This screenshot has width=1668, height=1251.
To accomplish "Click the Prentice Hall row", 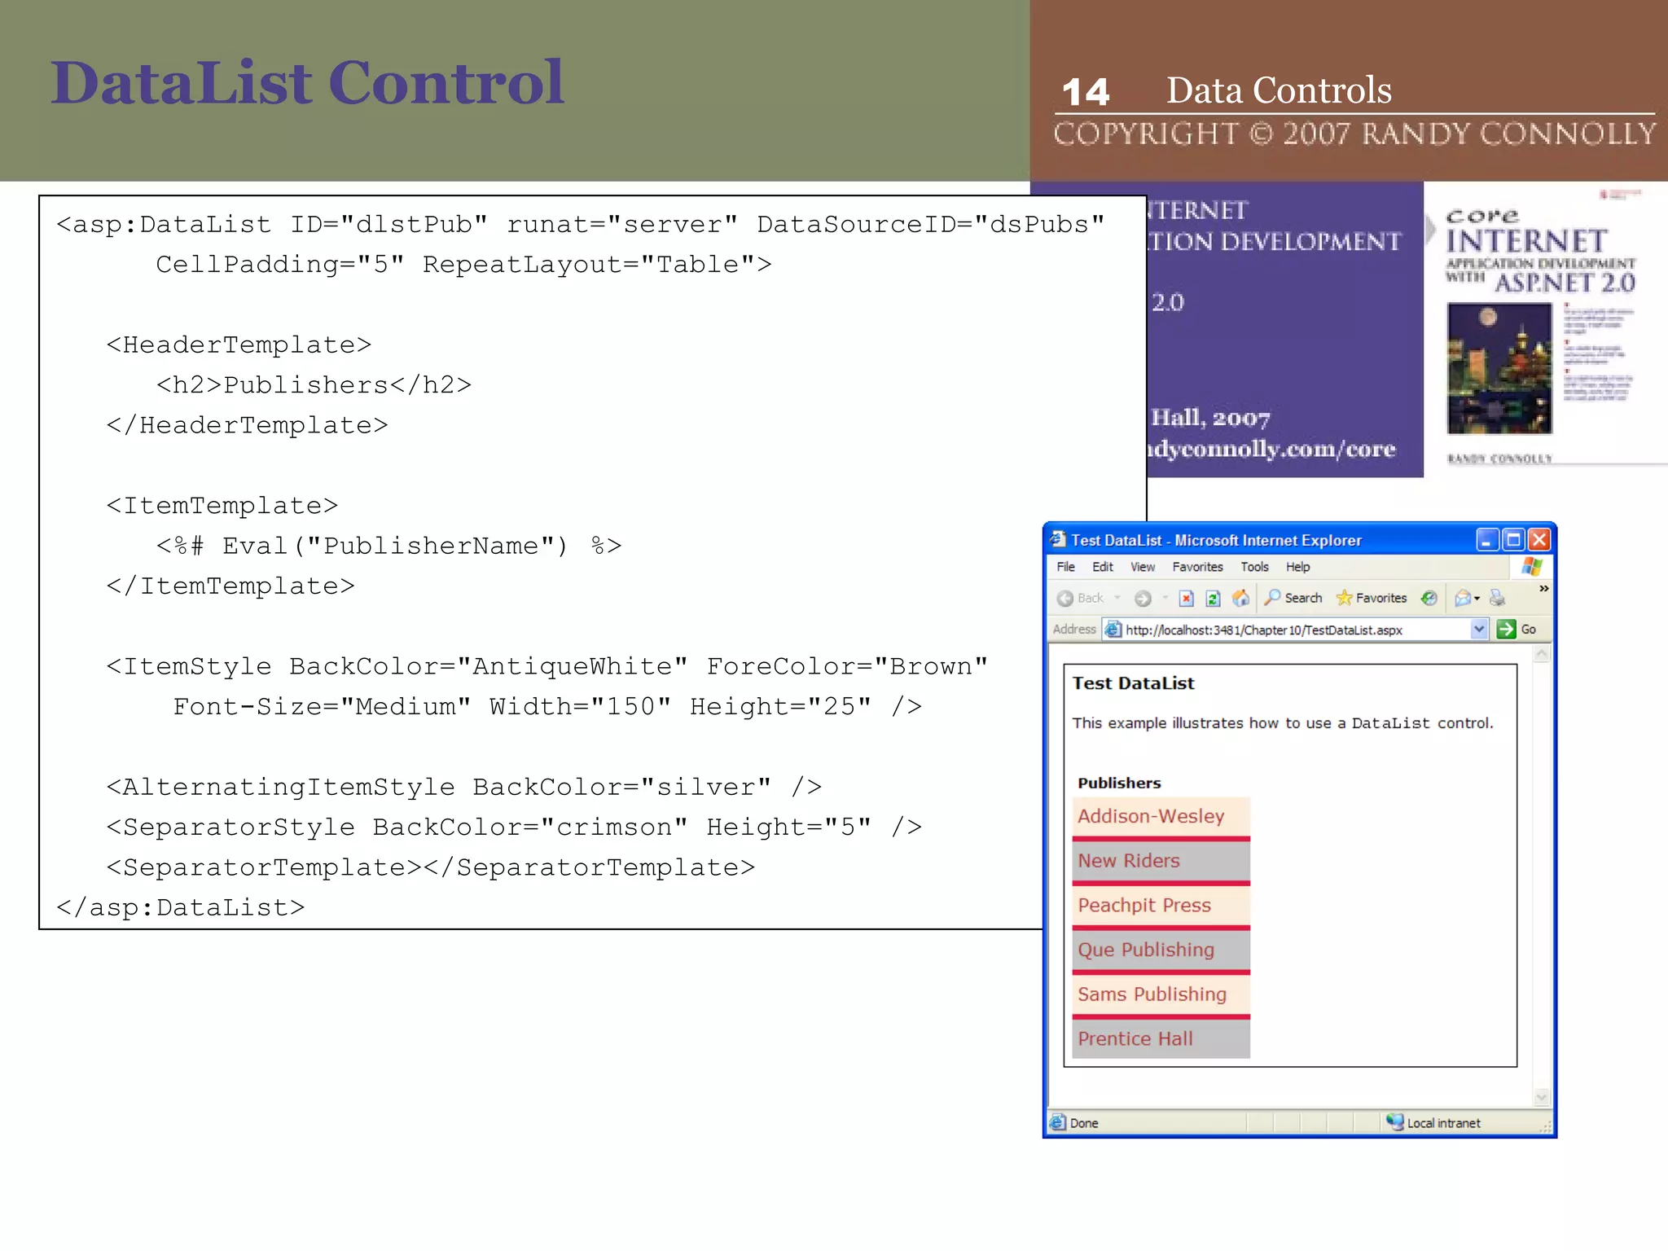I will pos(1161,1039).
